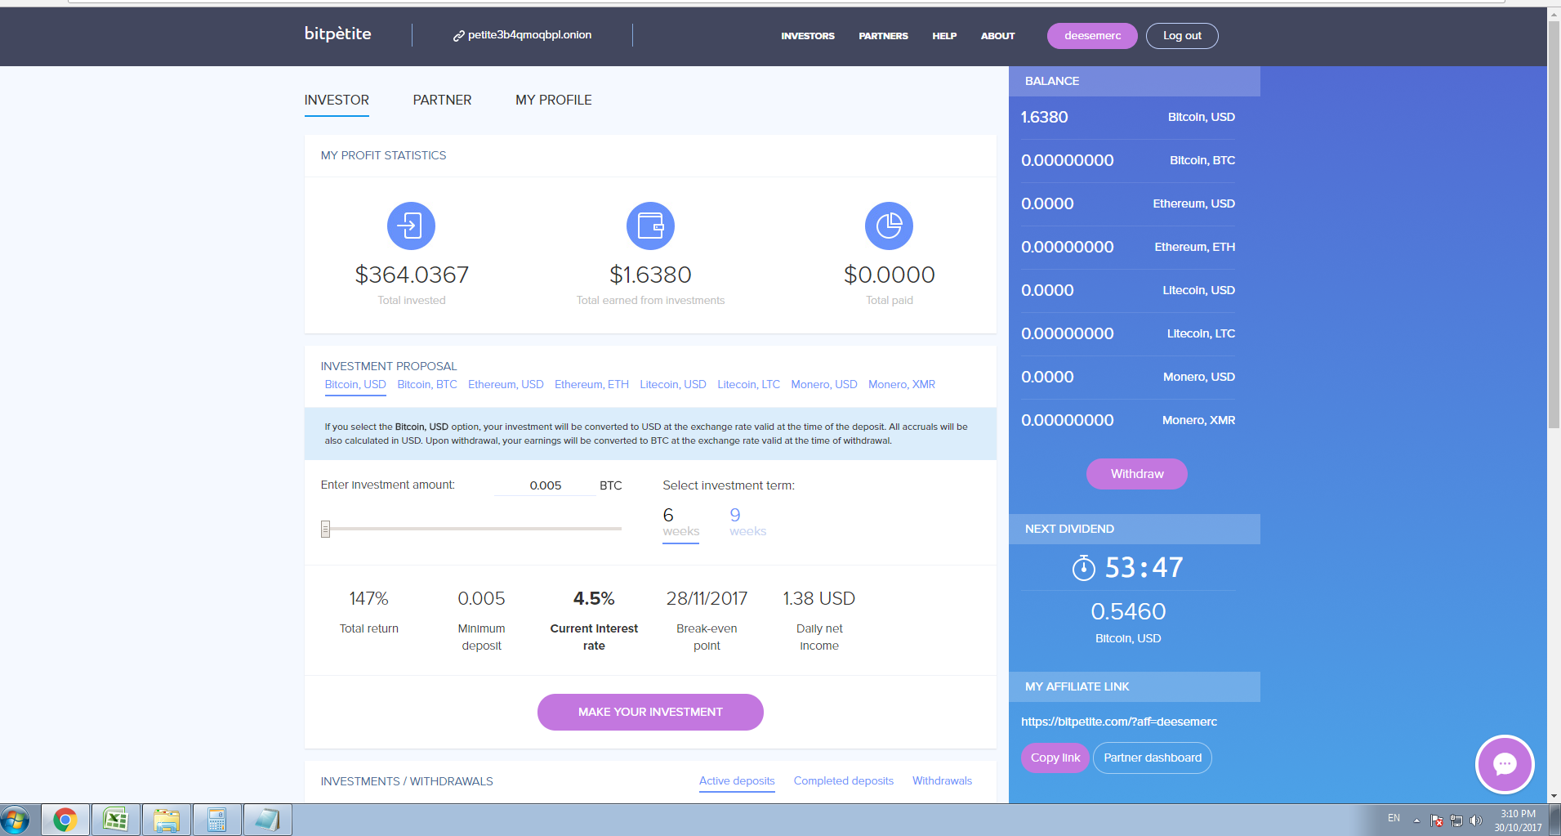Open Chrome from the taskbar
This screenshot has height=836, width=1561.
pos(65,820)
